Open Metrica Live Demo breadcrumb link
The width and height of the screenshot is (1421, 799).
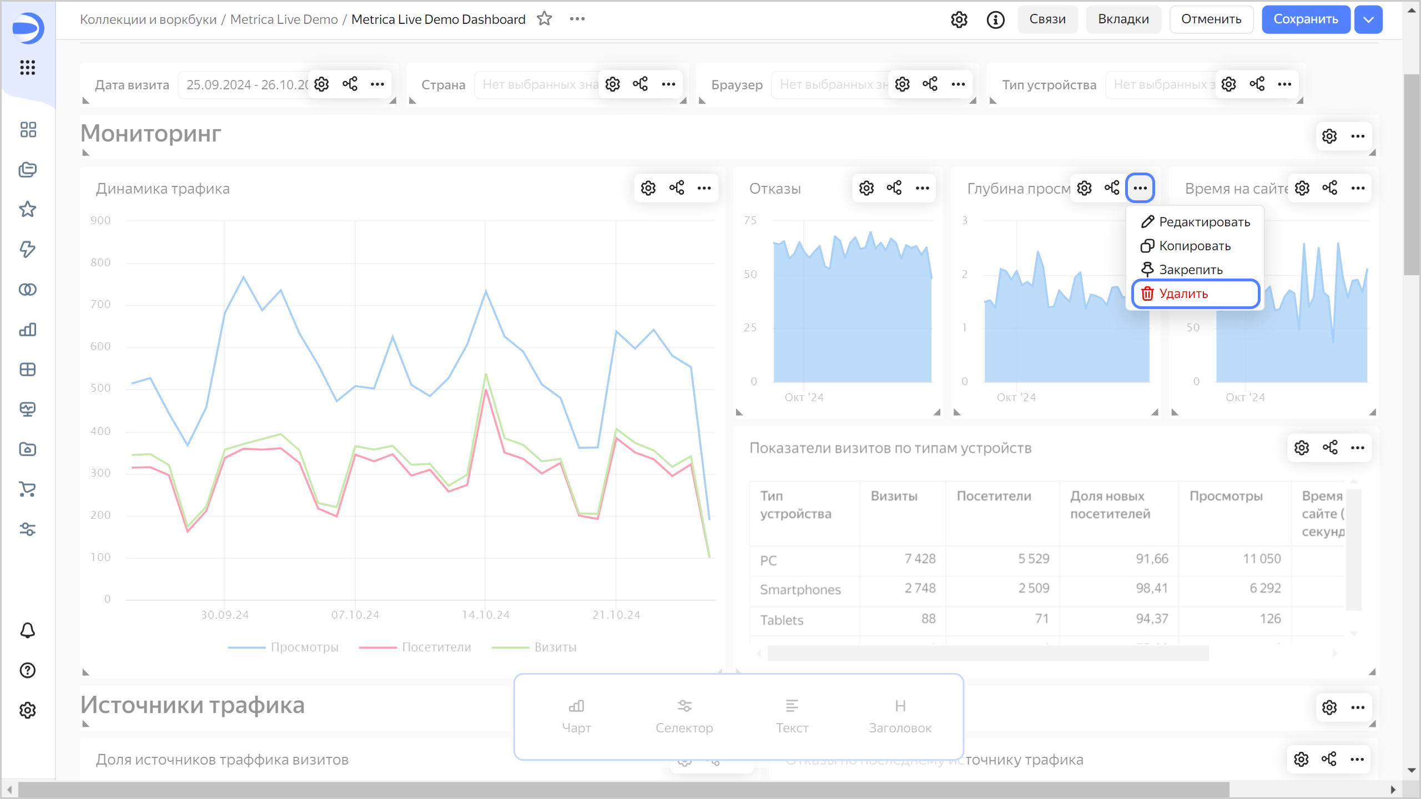[284, 19]
